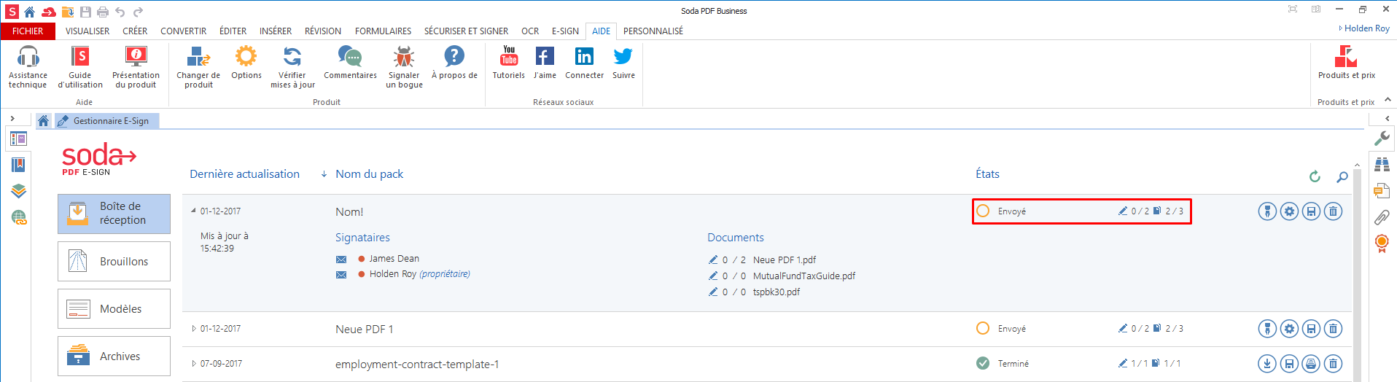The width and height of the screenshot is (1397, 382).
Task: Open the FICHIER menu
Action: 28,31
